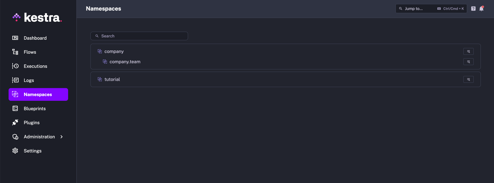Click the Executions clock icon
This screenshot has height=183, width=494.
pos(15,66)
